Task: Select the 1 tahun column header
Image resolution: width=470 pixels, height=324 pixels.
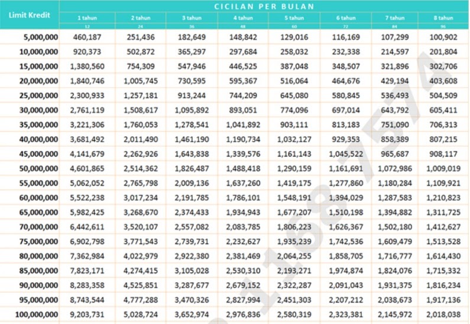Action: click(87, 18)
